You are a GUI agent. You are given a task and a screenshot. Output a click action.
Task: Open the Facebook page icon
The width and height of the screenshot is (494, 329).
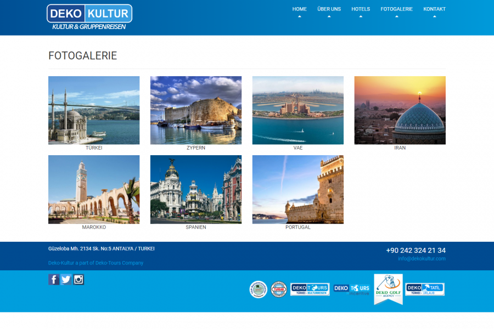54,280
